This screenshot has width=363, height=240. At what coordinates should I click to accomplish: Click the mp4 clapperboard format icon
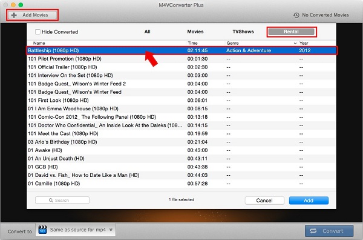pyautogui.click(x=42, y=230)
